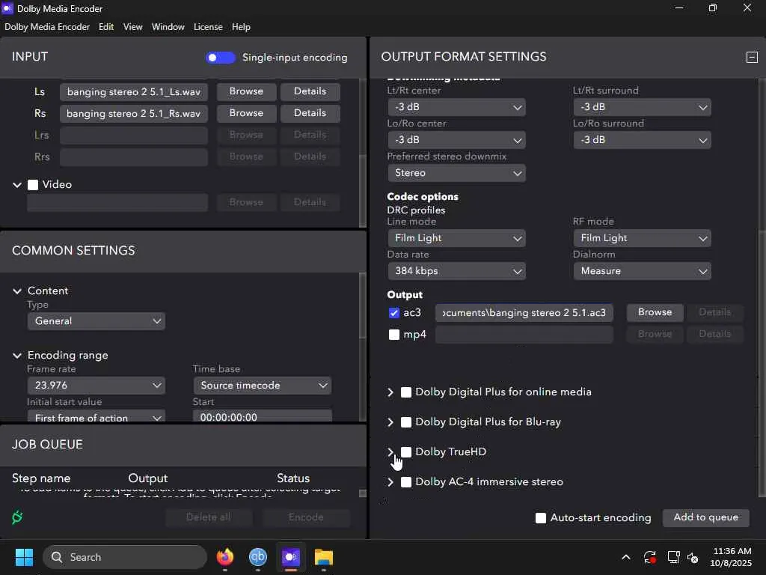Click the Output Format Settings scrollbar
This screenshot has width=766, height=575.
762,363
